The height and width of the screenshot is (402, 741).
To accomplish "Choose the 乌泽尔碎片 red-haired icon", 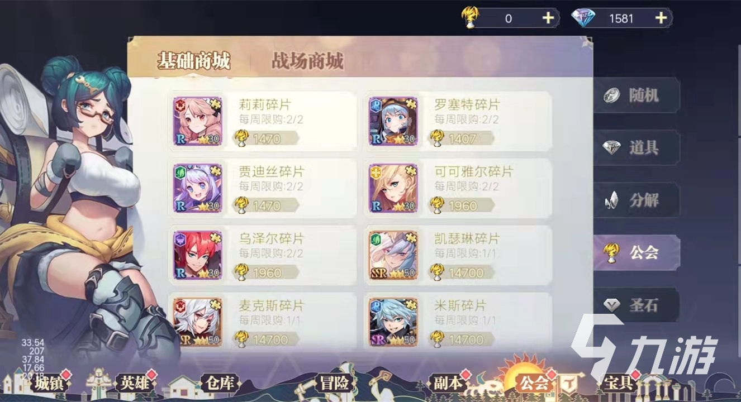I will 197,255.
